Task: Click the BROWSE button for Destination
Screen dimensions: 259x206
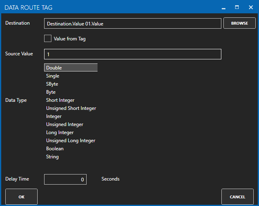Action: [x=239, y=23]
